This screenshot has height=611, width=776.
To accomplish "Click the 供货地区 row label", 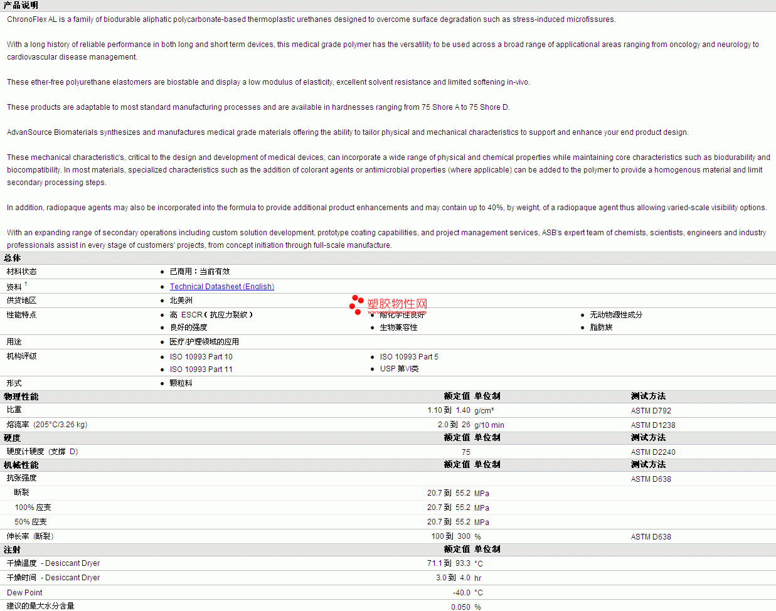I will 22,300.
